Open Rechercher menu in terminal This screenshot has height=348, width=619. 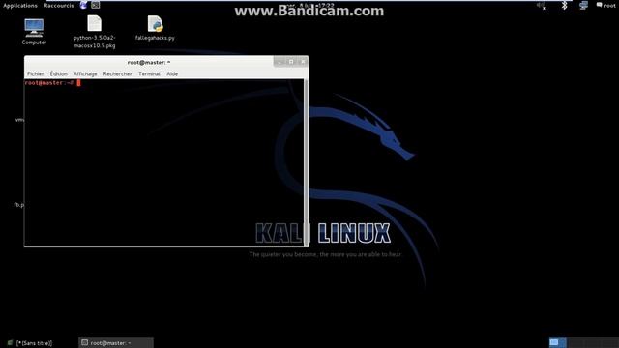[x=117, y=73]
